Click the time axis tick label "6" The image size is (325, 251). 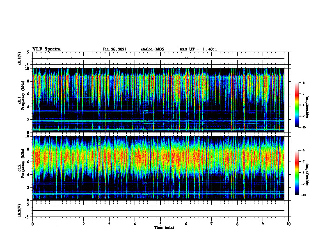(186, 224)
